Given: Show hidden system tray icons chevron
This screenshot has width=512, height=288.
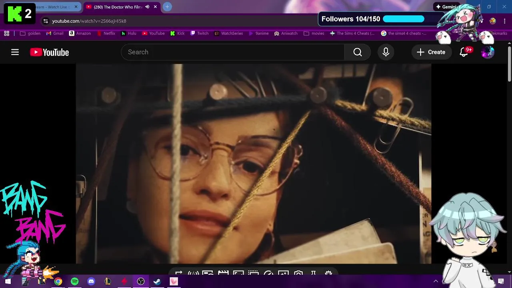Looking at the screenshot, I should (436, 282).
